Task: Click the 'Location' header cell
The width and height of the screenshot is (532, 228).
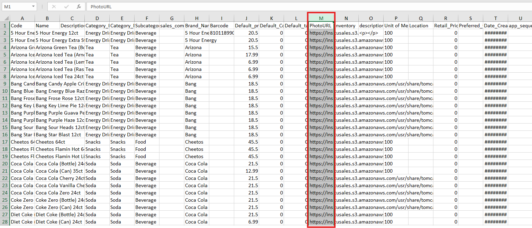Action: click(421, 26)
